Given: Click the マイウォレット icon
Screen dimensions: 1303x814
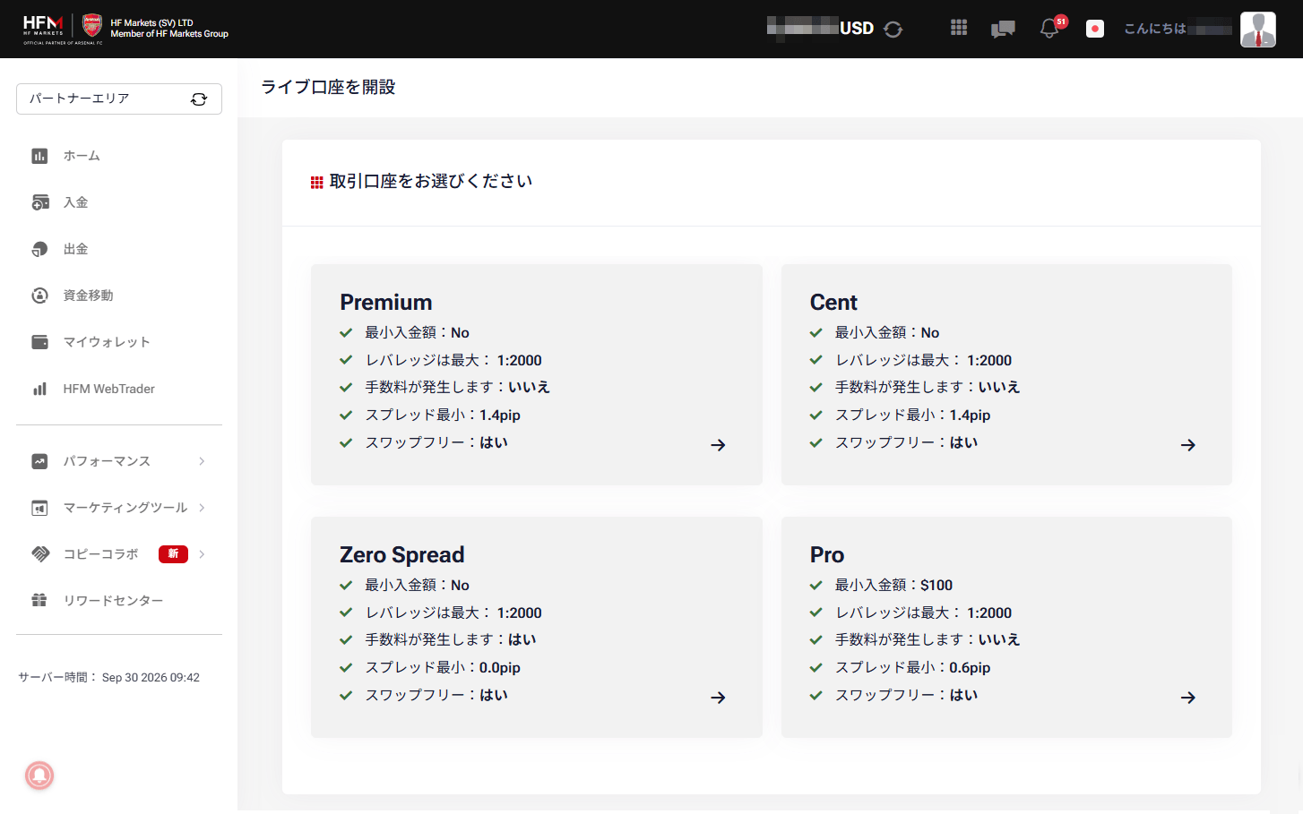Looking at the screenshot, I should pyautogui.click(x=39, y=342).
